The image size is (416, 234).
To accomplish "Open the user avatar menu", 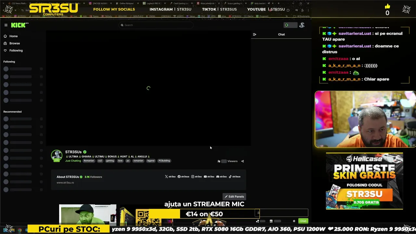I will [x=302, y=25].
